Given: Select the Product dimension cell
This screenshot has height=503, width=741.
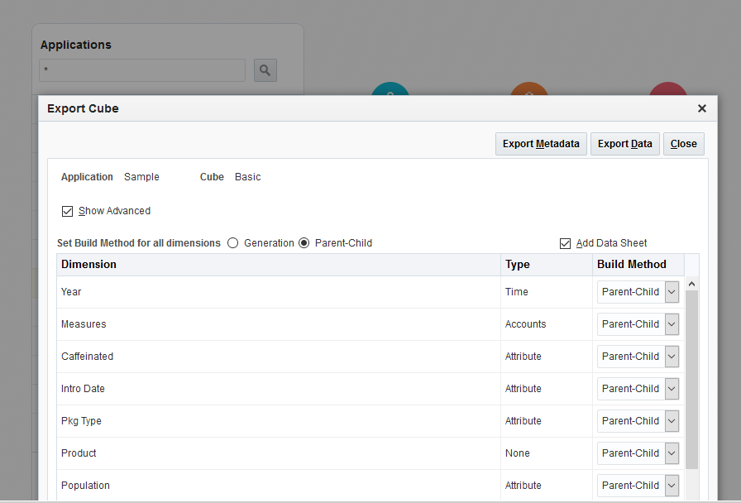Looking at the screenshot, I should point(279,453).
